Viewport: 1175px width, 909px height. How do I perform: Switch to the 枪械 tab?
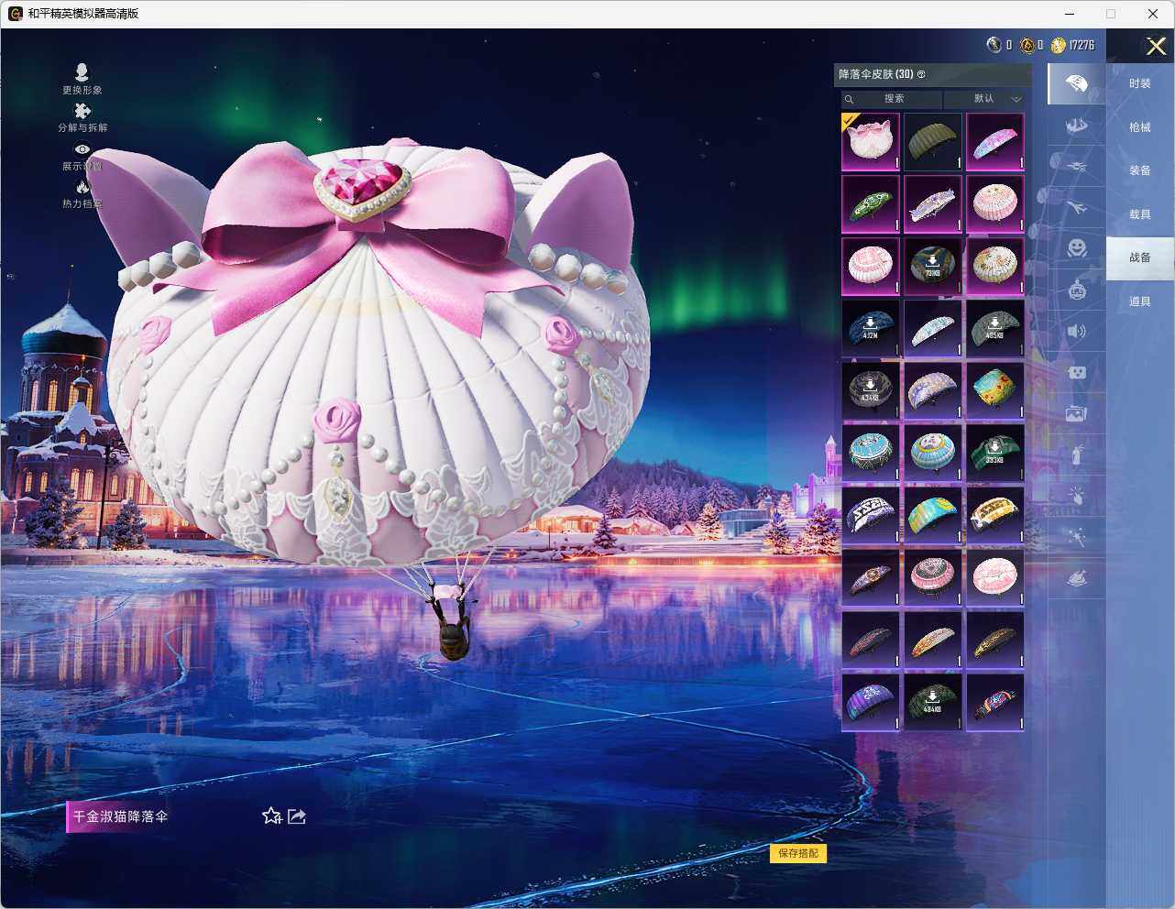pos(1139,127)
